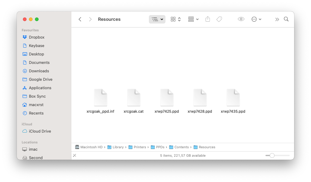Click the iCloud Drive cloud icon

click(25, 131)
